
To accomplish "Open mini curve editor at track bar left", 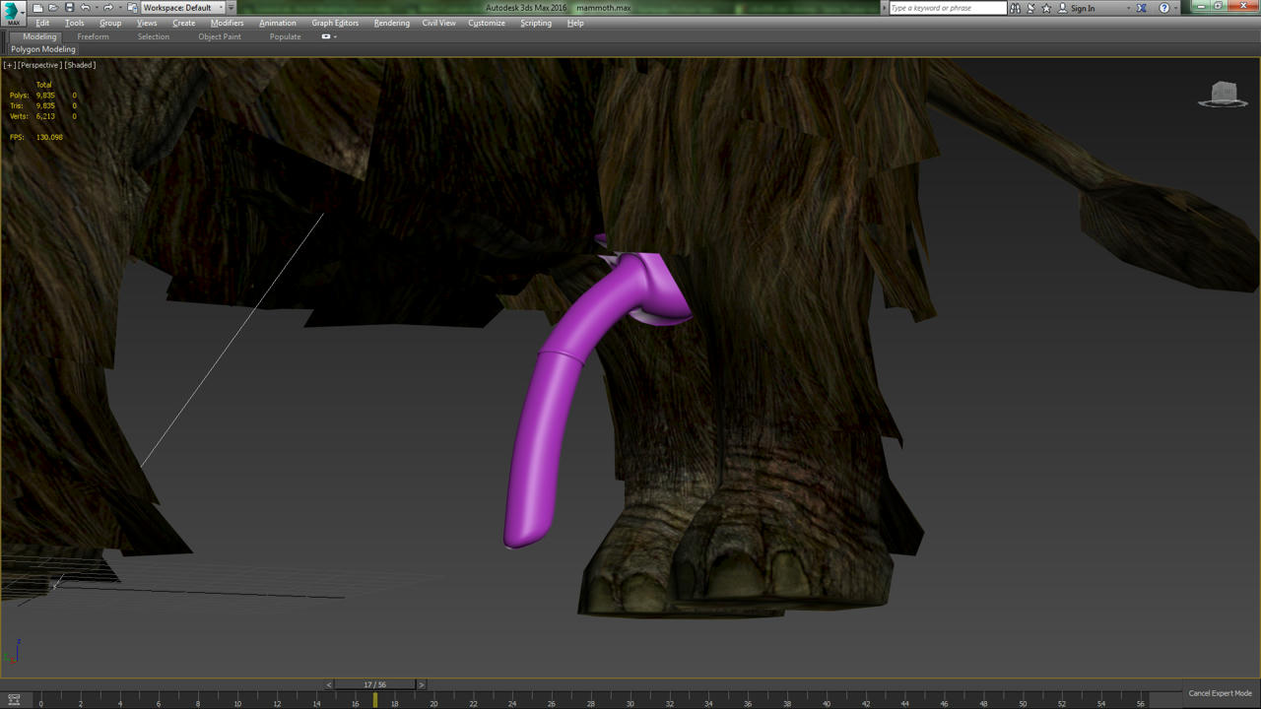I will click(14, 700).
